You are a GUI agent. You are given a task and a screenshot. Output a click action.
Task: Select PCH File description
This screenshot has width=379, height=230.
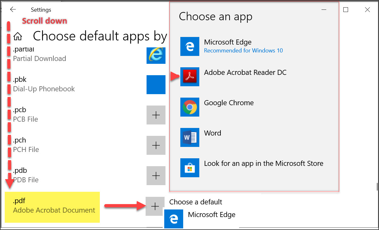(x=26, y=150)
